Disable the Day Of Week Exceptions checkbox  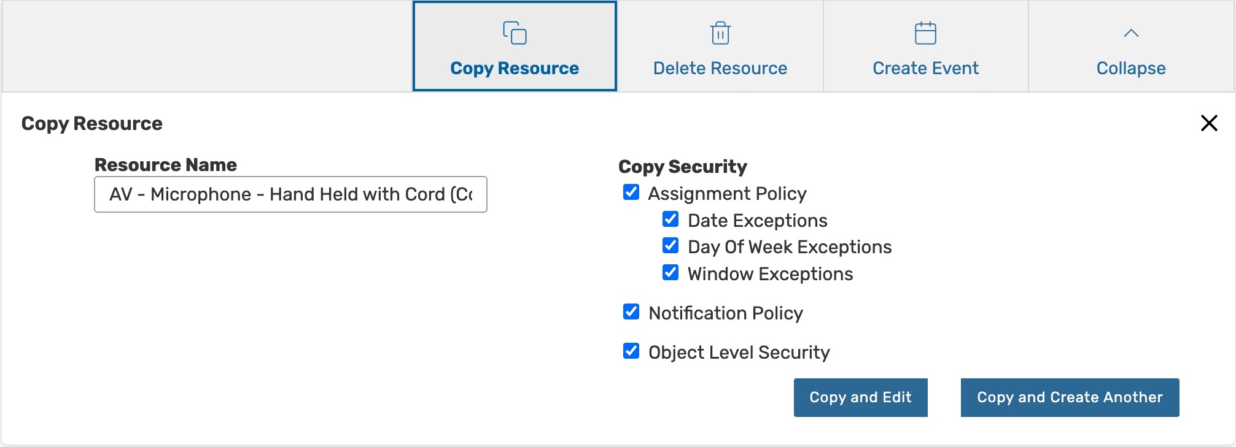pyautogui.click(x=670, y=246)
